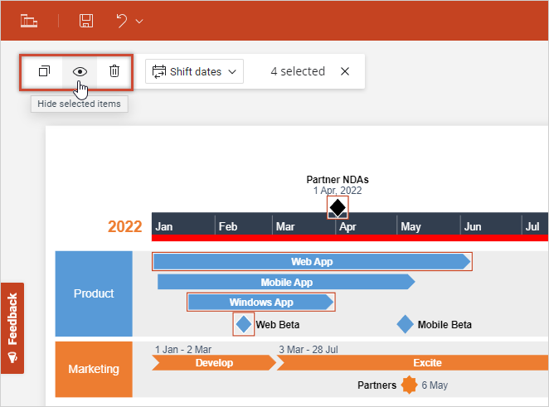Click the Partners milestone label
549x407 pixels.
[x=377, y=385]
